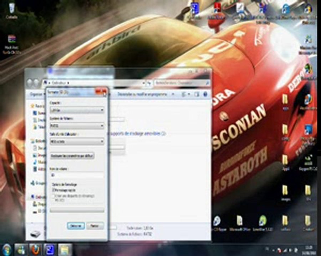Image resolution: width=321 pixels, height=256 pixels.
Task: Click the homegroup icon in sidebar
Action: [32, 183]
